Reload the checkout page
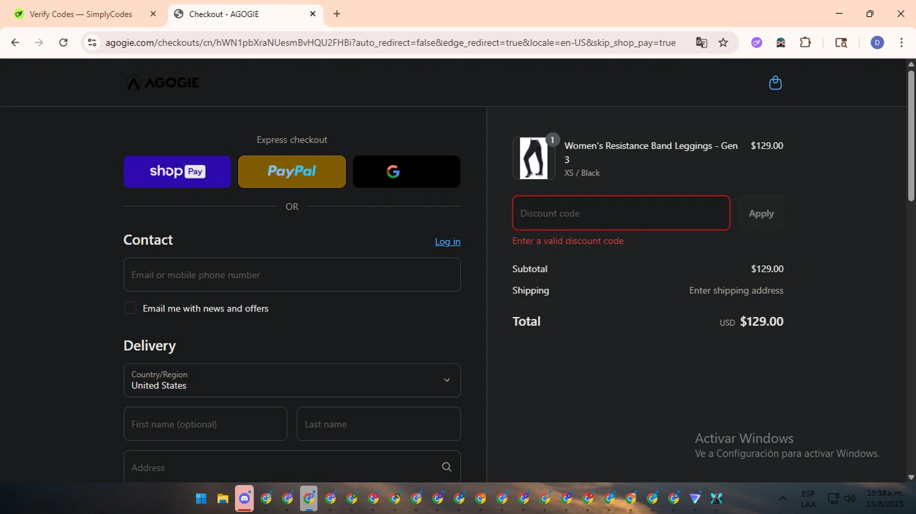The height and width of the screenshot is (514, 916). [64, 43]
